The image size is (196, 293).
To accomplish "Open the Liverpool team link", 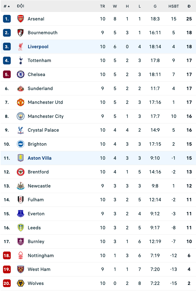I will pos(38,47).
